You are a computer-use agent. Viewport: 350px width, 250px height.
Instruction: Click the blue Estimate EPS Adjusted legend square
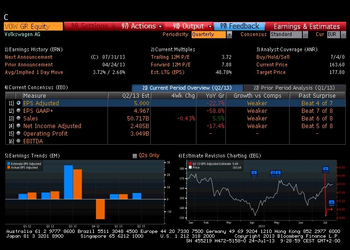[9, 164]
